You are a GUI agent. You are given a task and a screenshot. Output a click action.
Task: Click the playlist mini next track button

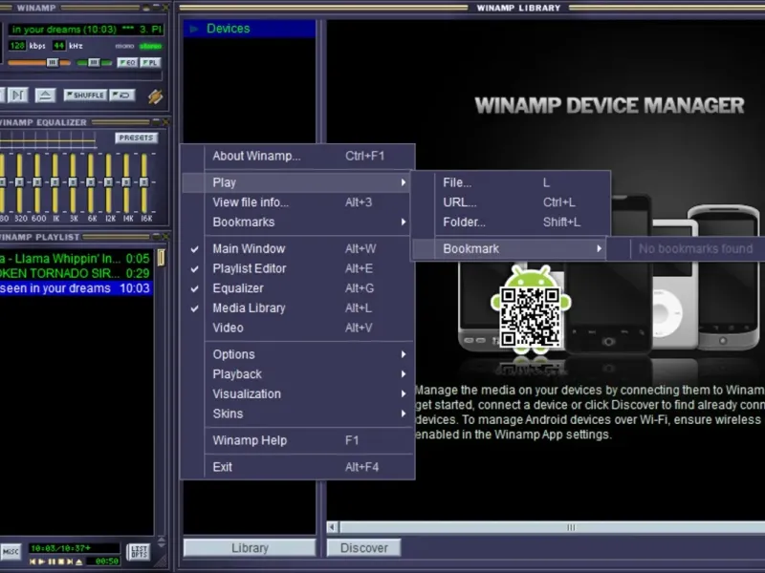pos(70,562)
